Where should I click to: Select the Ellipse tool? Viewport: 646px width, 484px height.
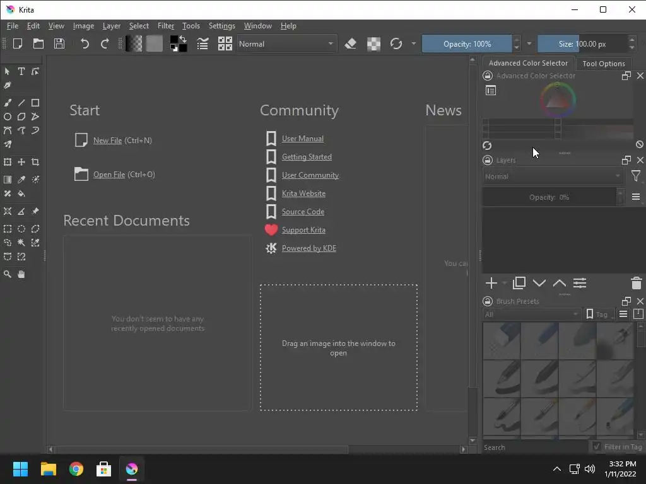(x=8, y=117)
